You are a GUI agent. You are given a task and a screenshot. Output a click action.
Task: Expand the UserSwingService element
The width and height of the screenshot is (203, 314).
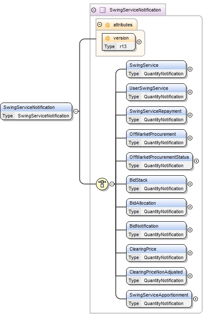click(190, 92)
